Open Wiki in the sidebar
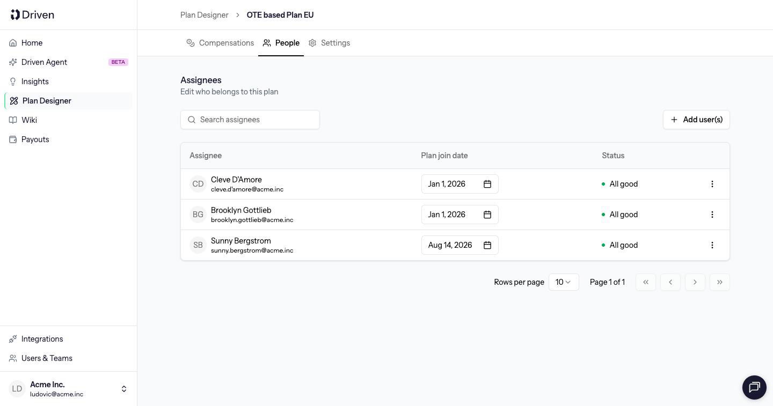Image resolution: width=773 pixels, height=406 pixels. [x=69, y=120]
